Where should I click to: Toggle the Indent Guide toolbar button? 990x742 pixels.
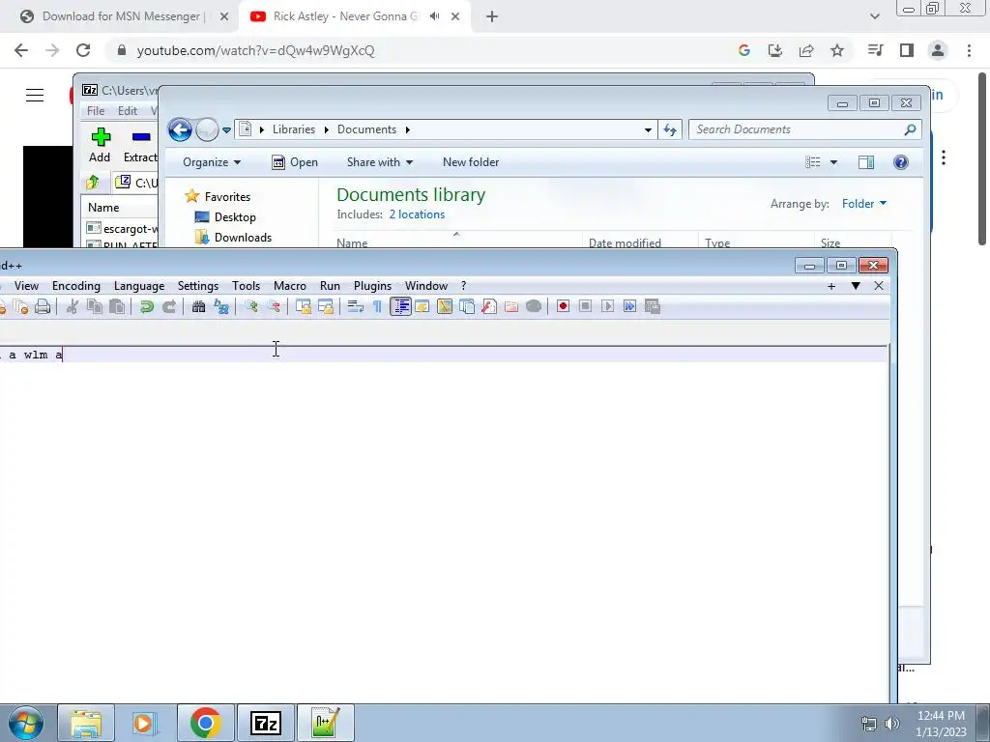pyautogui.click(x=400, y=306)
